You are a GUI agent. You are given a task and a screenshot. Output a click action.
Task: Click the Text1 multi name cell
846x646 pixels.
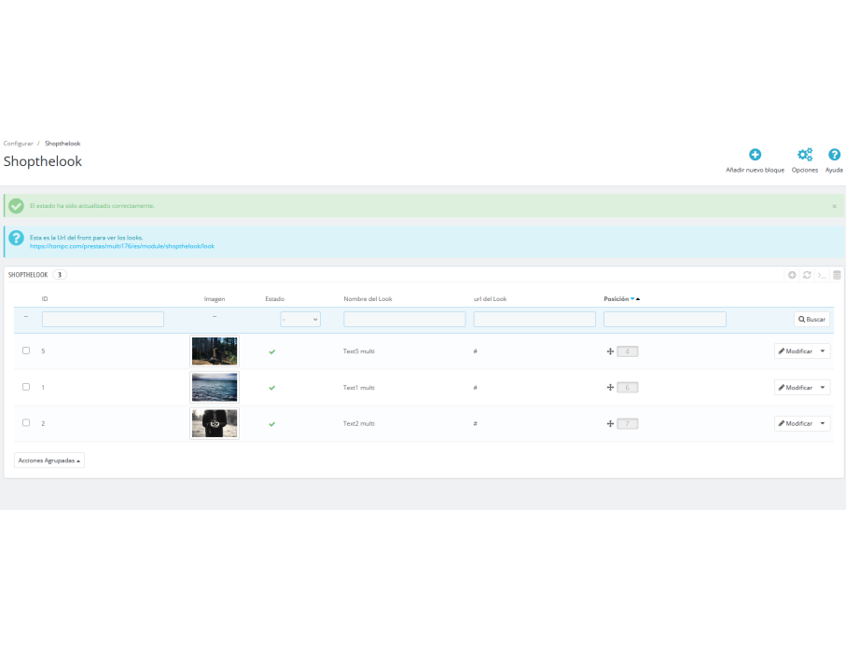pyautogui.click(x=359, y=388)
